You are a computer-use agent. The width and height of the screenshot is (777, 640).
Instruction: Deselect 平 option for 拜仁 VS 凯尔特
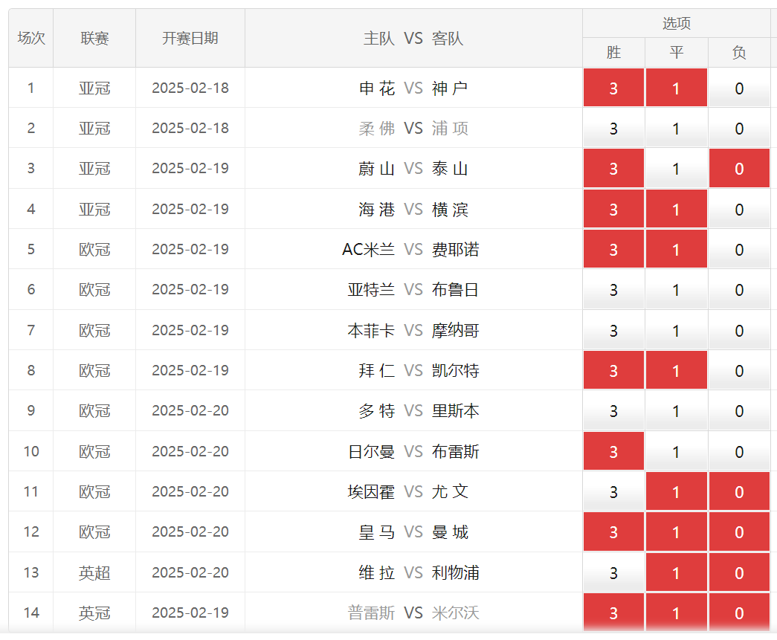(x=677, y=370)
